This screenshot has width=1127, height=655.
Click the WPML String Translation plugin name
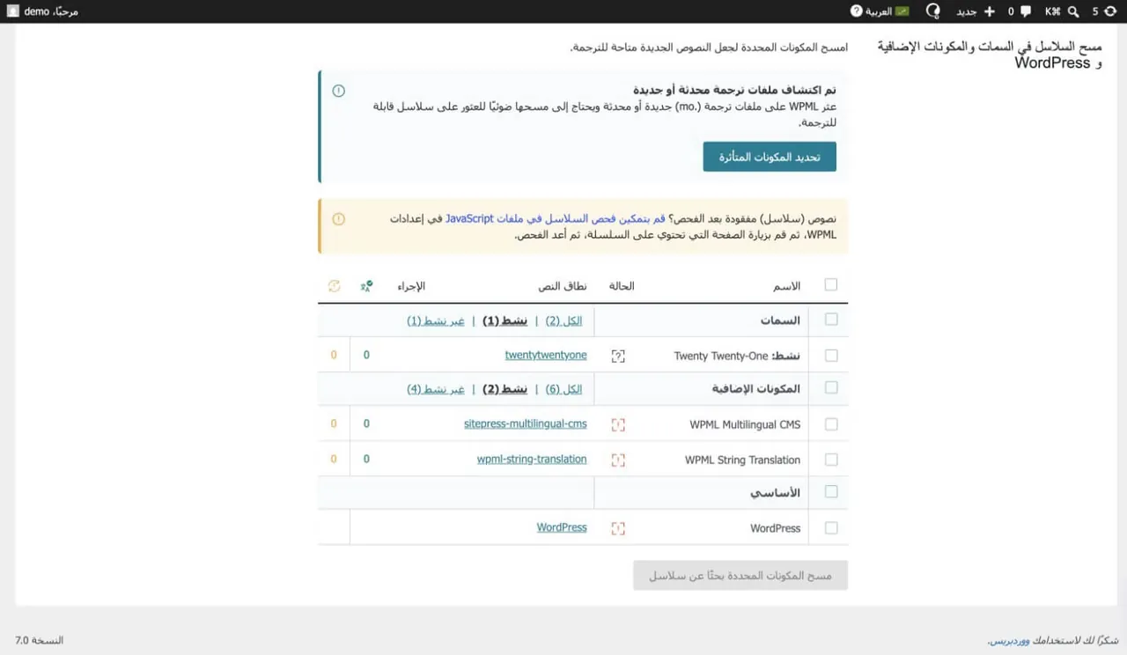[742, 460]
